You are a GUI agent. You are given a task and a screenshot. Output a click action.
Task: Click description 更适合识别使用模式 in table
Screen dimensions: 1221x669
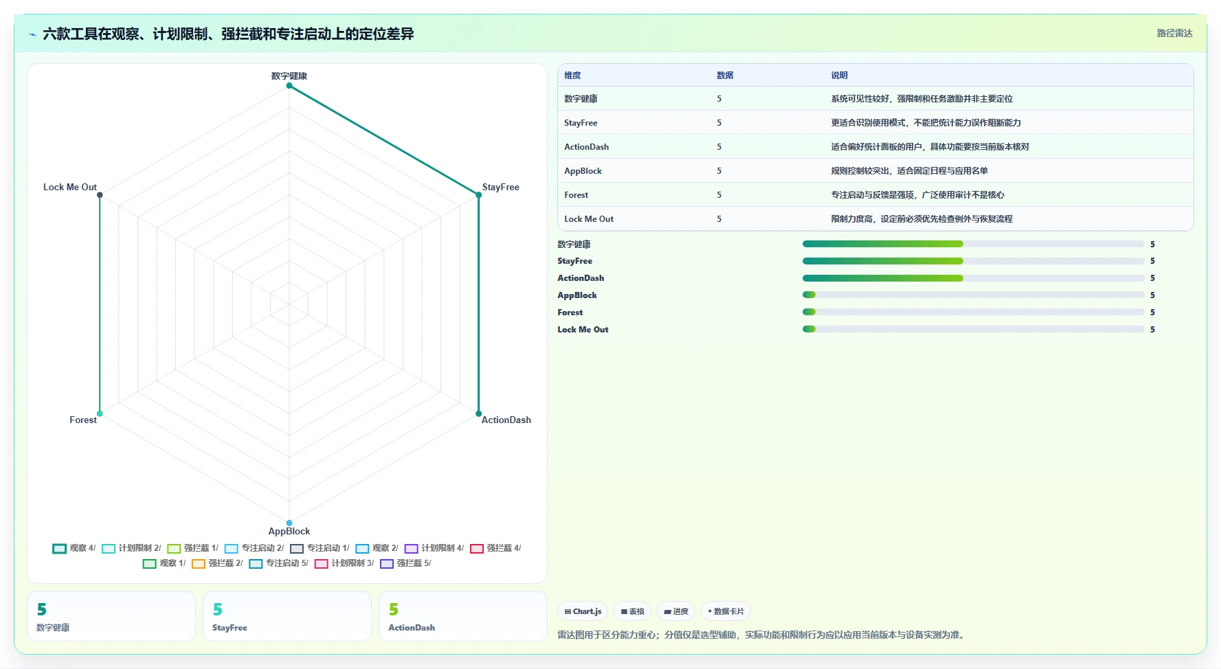(x=926, y=123)
